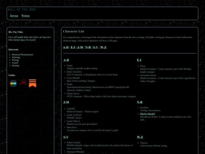Go to the Sewing page
Viewport: 205px width, 154px height.
click(x=14, y=16)
